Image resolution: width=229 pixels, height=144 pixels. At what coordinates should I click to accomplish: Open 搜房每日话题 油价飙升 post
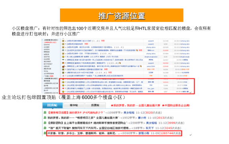click(x=76, y=112)
